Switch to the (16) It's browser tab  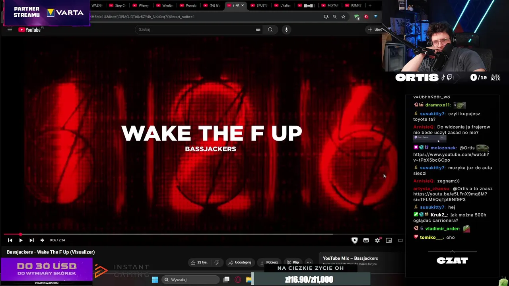click(x=212, y=6)
